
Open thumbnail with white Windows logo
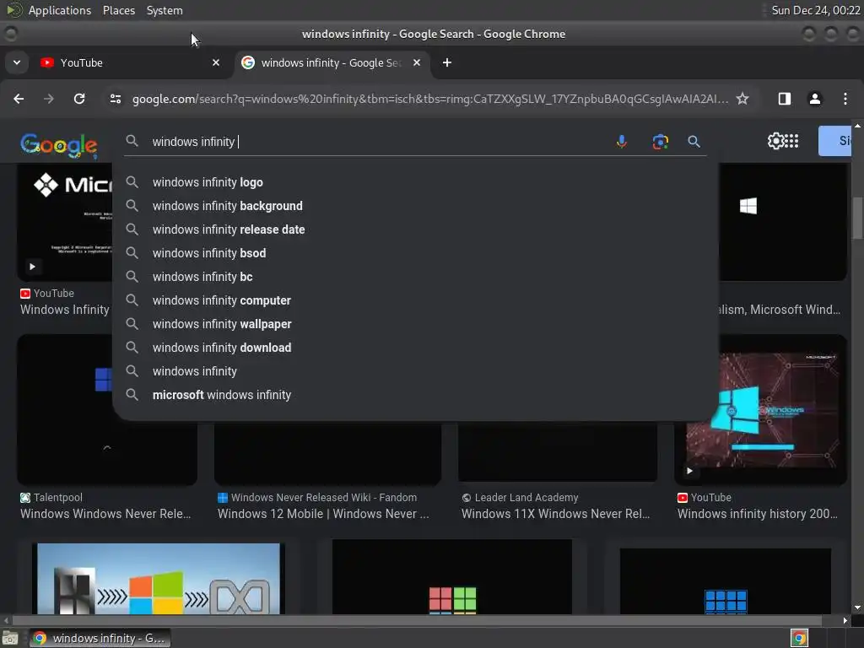tap(783, 222)
